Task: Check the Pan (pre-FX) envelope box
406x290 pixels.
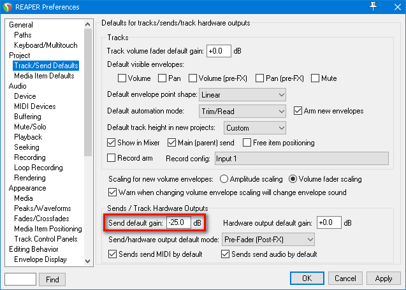Action: tap(259, 78)
